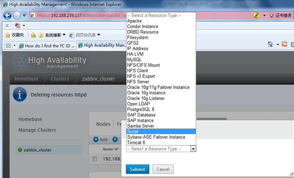Click the add to favorites bar star icon
This screenshot has width=294, height=178.
(33, 35)
